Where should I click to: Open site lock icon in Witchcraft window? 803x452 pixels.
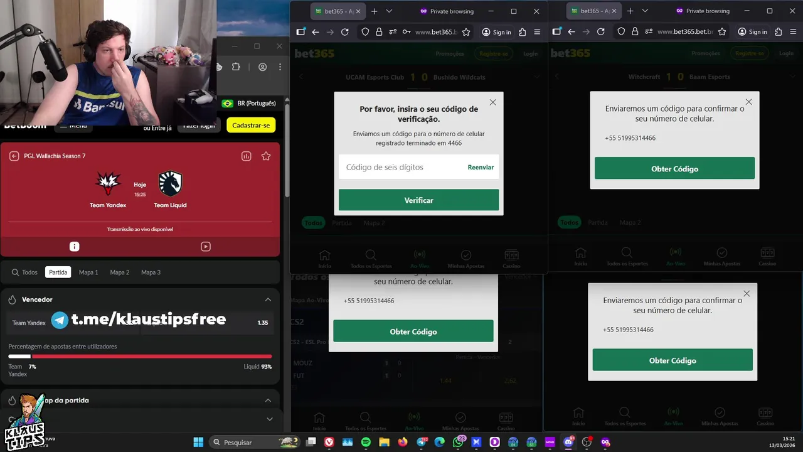[635, 32]
